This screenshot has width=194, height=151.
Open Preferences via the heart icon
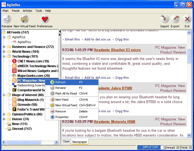tap(45, 19)
